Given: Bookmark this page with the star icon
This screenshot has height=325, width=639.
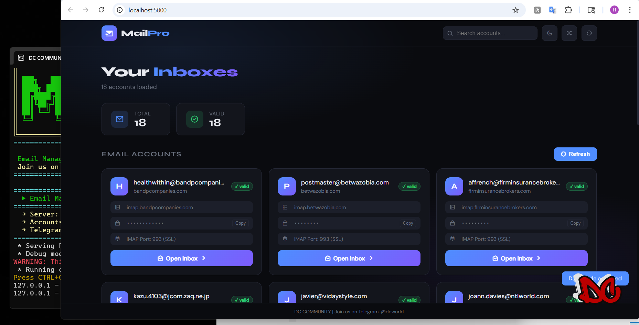Looking at the screenshot, I should [x=515, y=10].
